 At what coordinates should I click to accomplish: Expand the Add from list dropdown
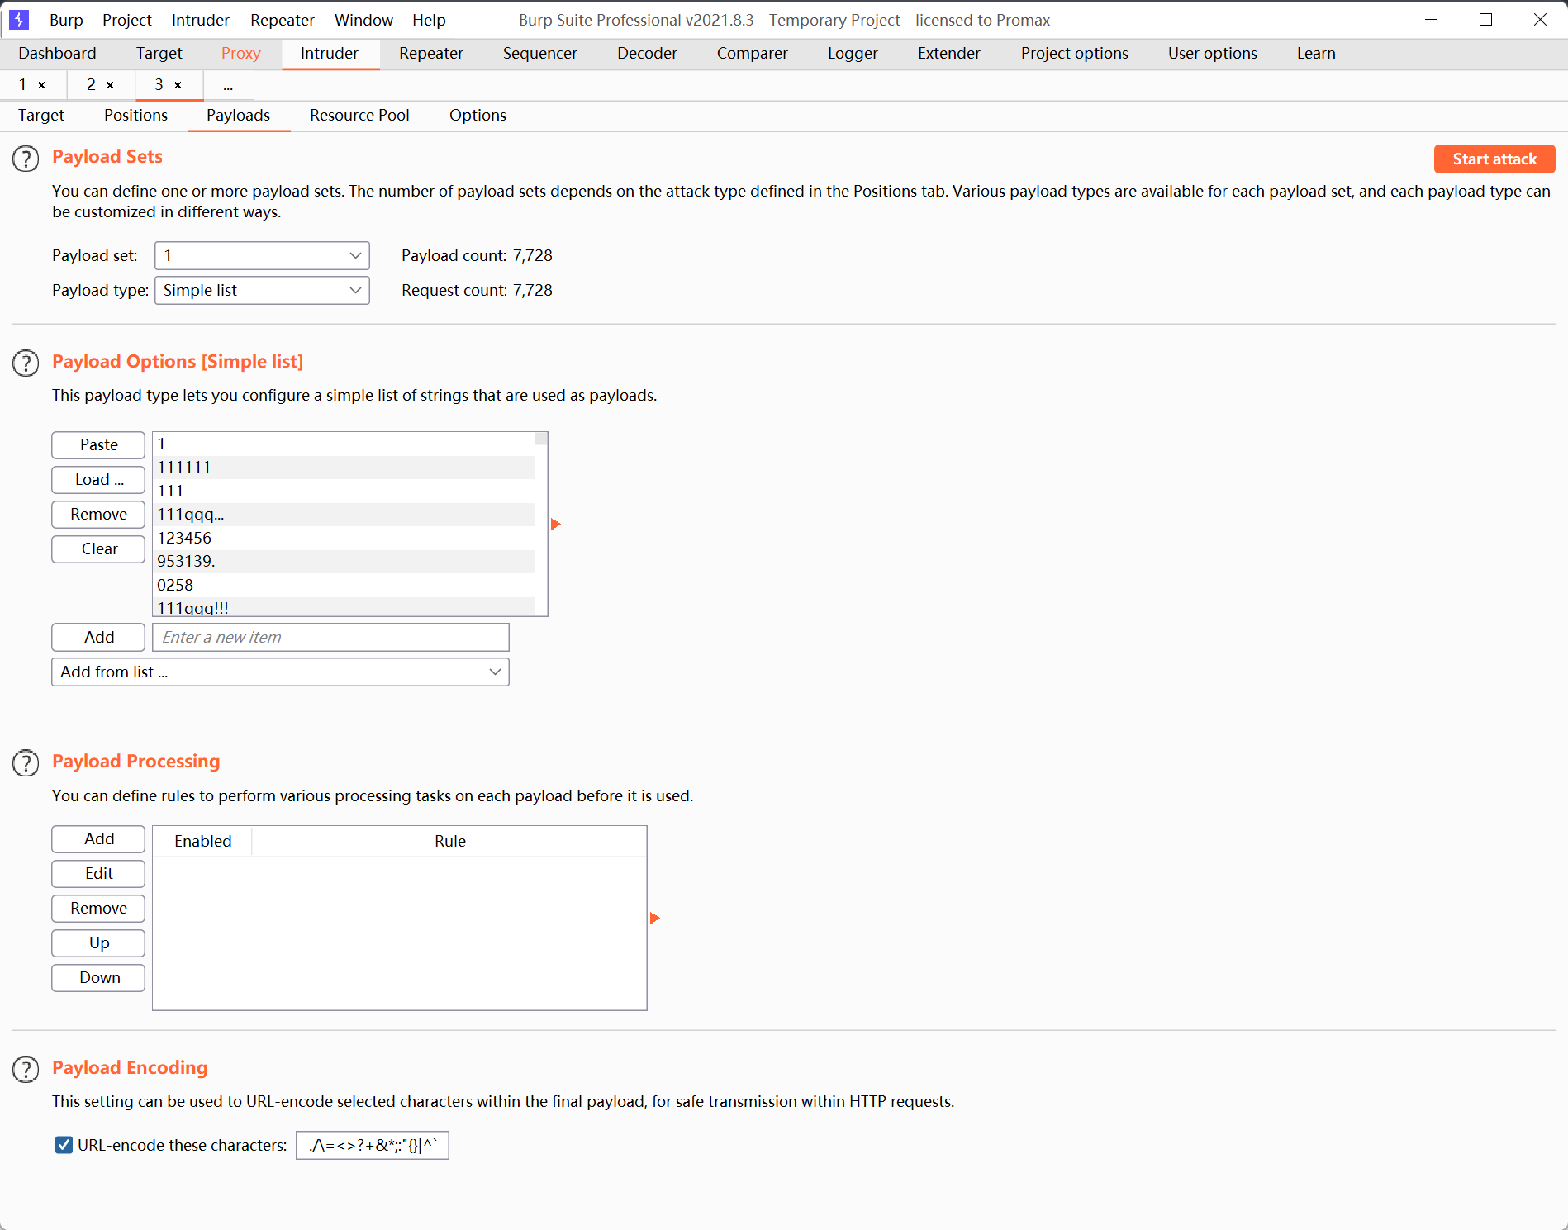point(280,672)
